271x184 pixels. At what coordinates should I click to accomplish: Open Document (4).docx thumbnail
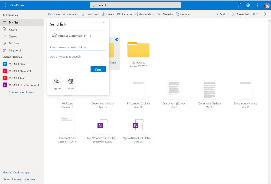pos(210,90)
